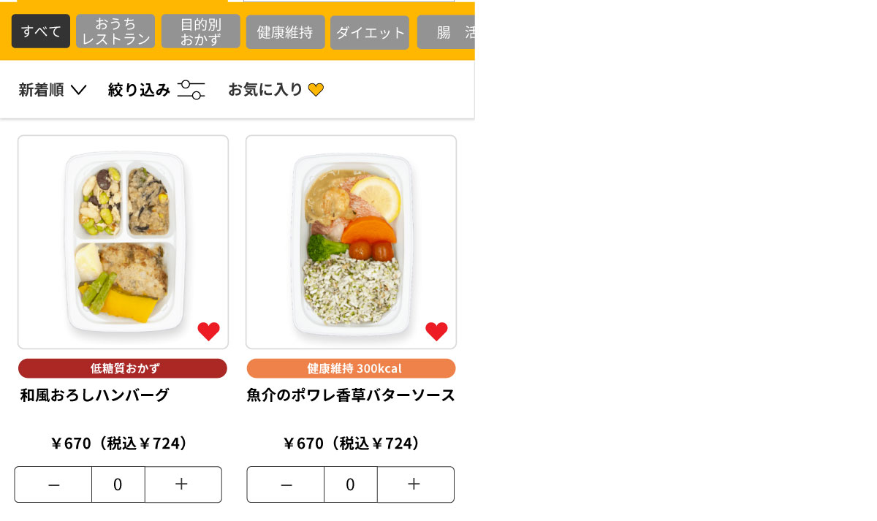This screenshot has width=877, height=521.
Task: Decrease quantity of 和風おろしハンバーグ with minus
Action: click(x=53, y=484)
